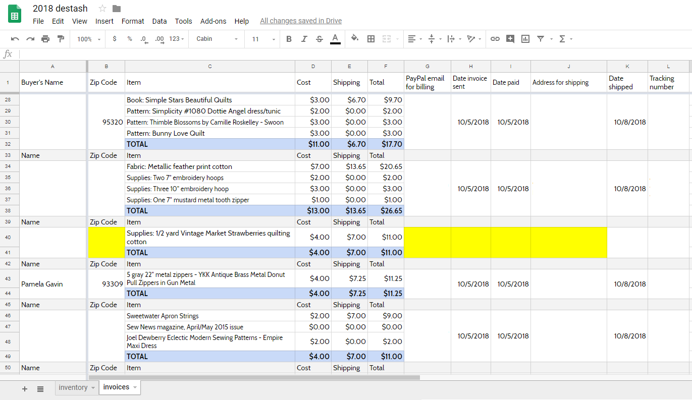Click the print icon
This screenshot has width=692, height=400.
(x=45, y=39)
